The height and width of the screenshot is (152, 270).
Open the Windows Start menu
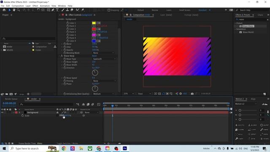[x=4, y=148]
